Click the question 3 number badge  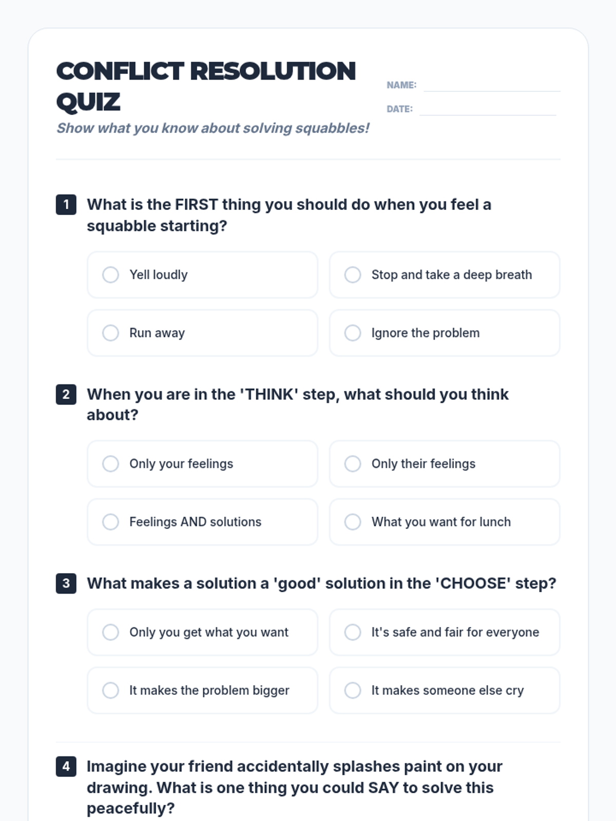coord(66,583)
